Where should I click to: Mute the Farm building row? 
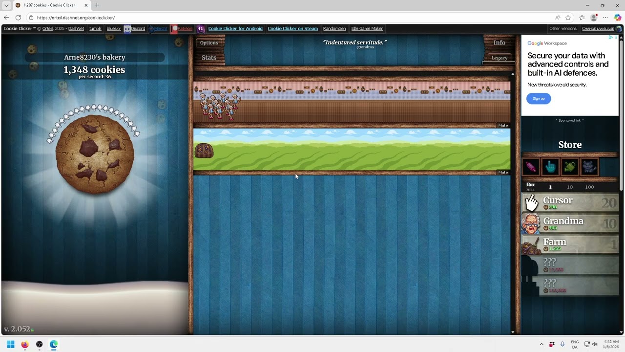pyautogui.click(x=503, y=173)
